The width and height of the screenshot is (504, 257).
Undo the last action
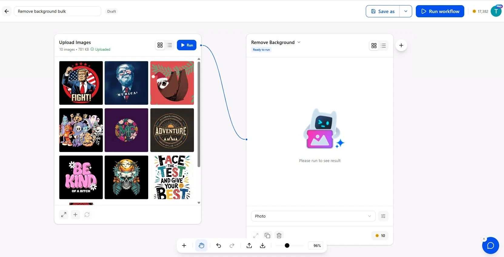(219, 245)
